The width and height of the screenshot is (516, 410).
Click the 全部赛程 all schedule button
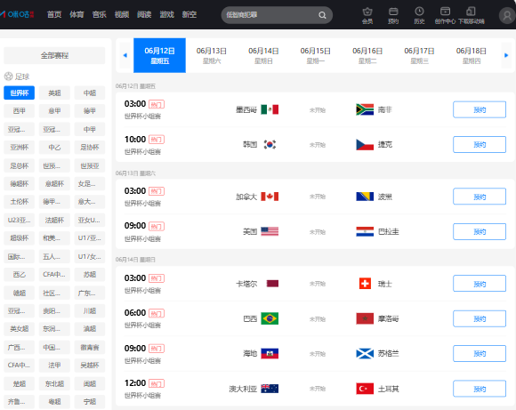coord(54,55)
